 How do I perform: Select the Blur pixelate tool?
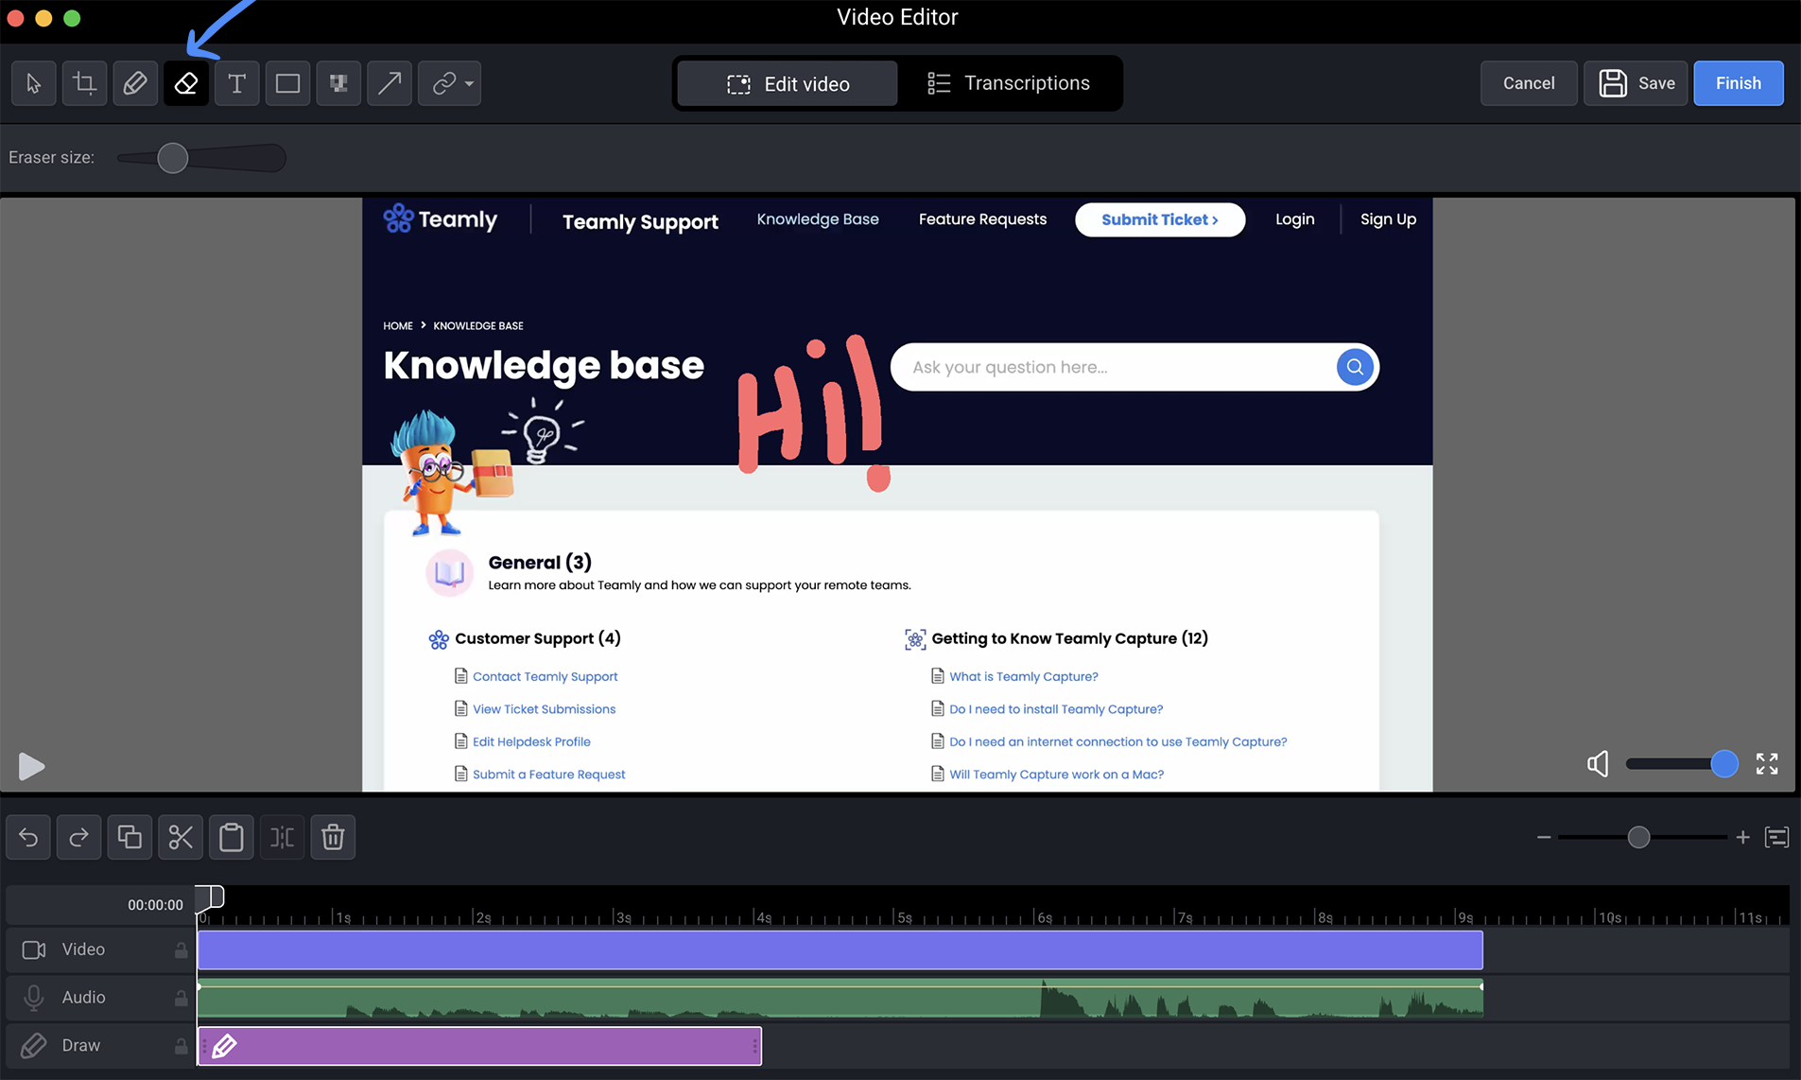(x=338, y=83)
